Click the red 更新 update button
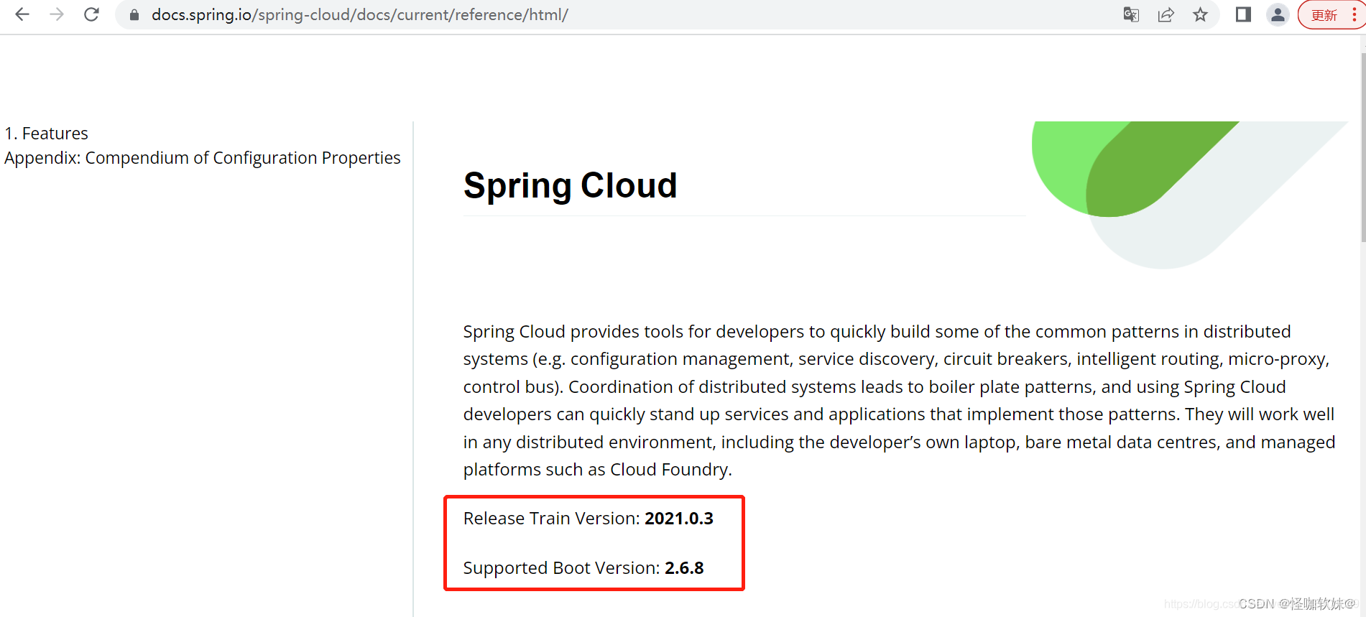This screenshot has height=617, width=1366. pos(1324,15)
